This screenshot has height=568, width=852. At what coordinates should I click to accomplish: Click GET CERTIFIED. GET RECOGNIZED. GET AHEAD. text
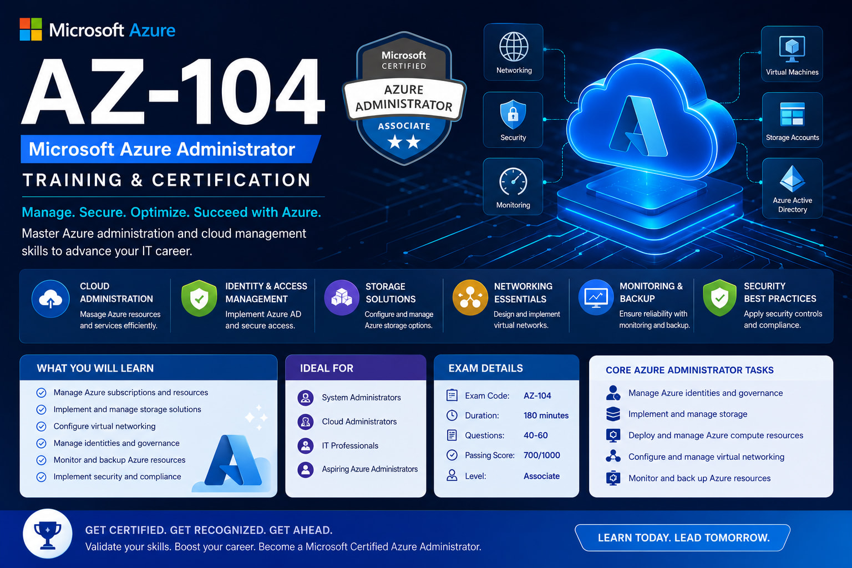[209, 530]
